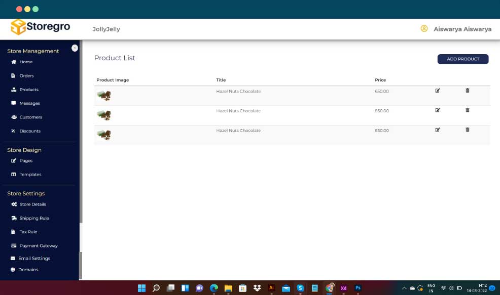Edit the 650.00 Hazel Nuts Chocolate product
Screen dimensions: 500x295
click(438, 91)
